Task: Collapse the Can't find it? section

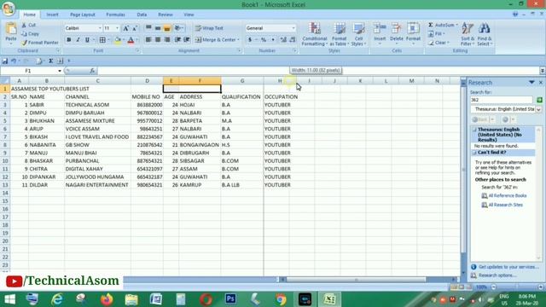Action: [474, 153]
